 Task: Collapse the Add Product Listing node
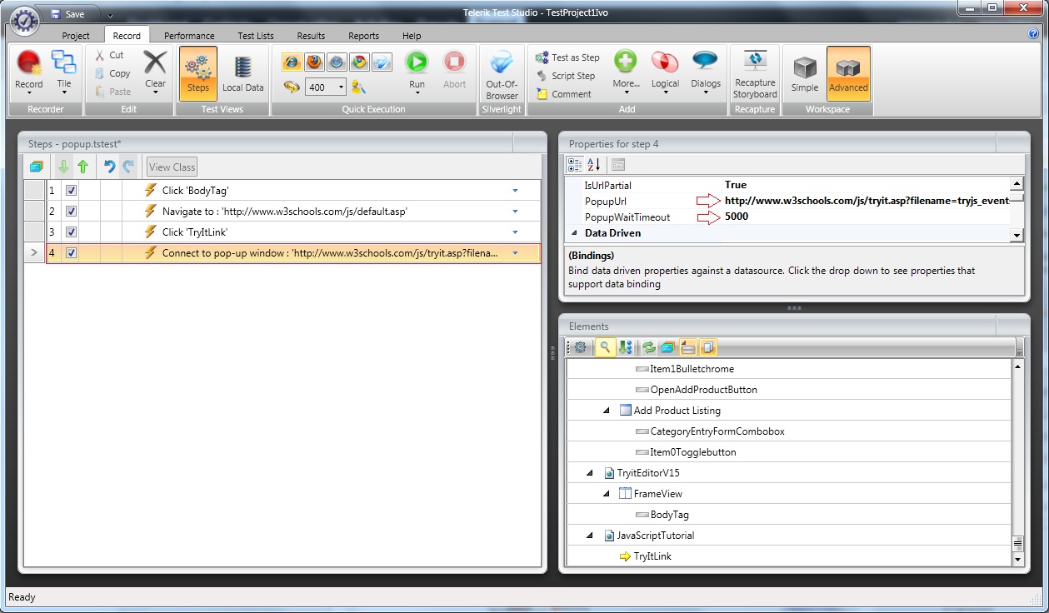tap(607, 411)
